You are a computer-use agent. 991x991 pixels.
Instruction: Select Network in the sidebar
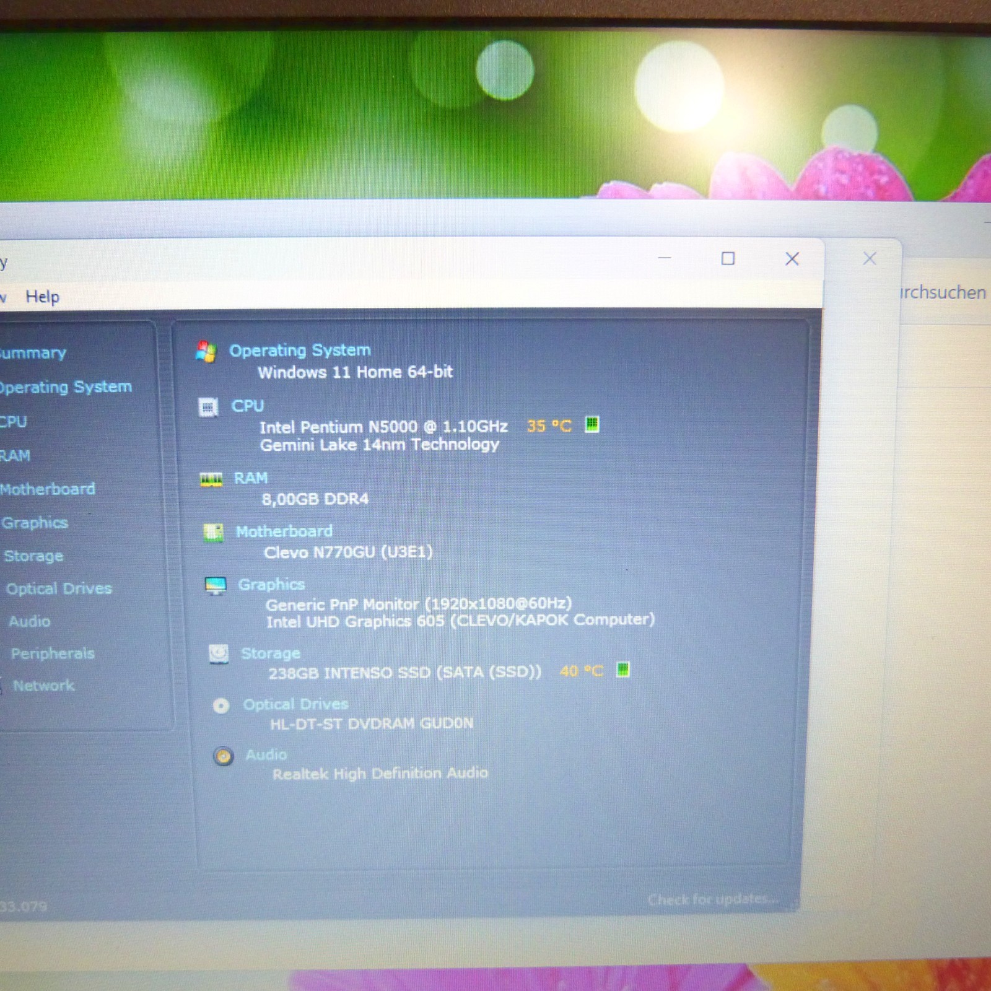tap(43, 686)
